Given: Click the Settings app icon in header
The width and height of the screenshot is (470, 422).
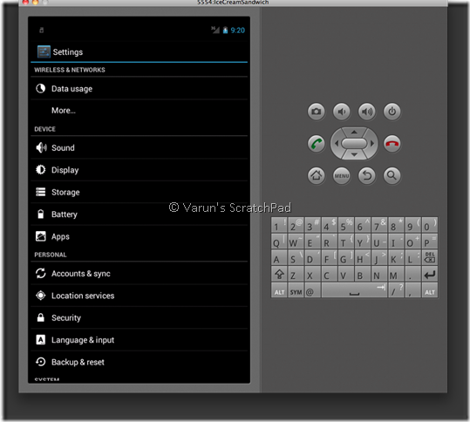Looking at the screenshot, I should 44,51.
